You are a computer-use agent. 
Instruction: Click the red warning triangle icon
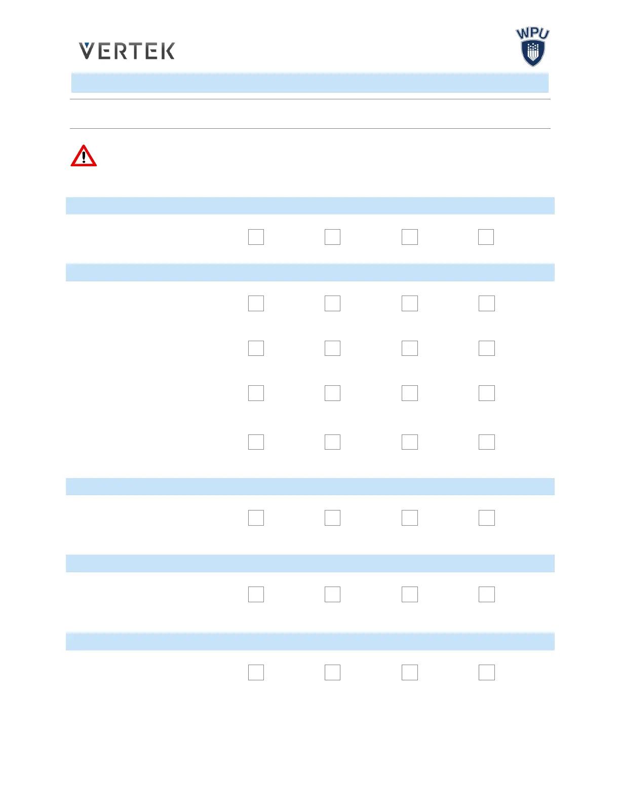pyautogui.click(x=84, y=156)
